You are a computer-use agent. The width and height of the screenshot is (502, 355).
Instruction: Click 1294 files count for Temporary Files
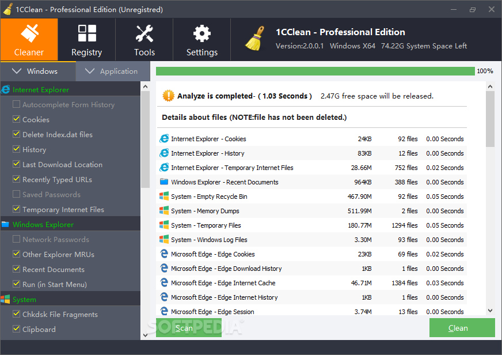(x=405, y=225)
